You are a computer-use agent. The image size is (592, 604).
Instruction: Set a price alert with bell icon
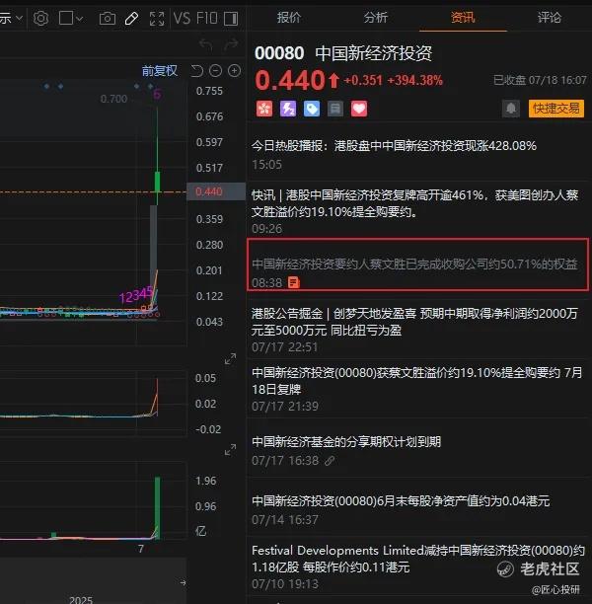(511, 109)
